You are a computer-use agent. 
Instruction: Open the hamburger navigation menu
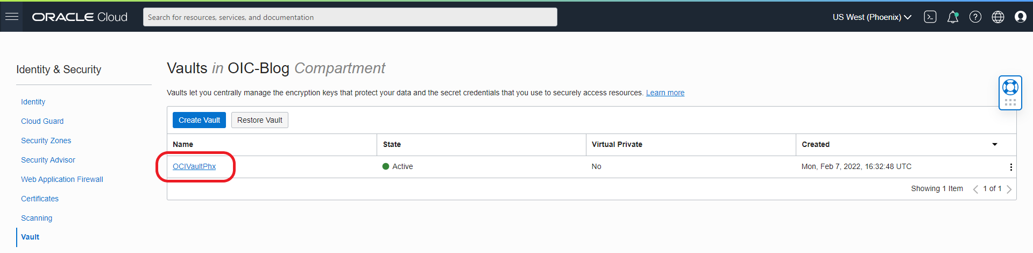tap(12, 17)
